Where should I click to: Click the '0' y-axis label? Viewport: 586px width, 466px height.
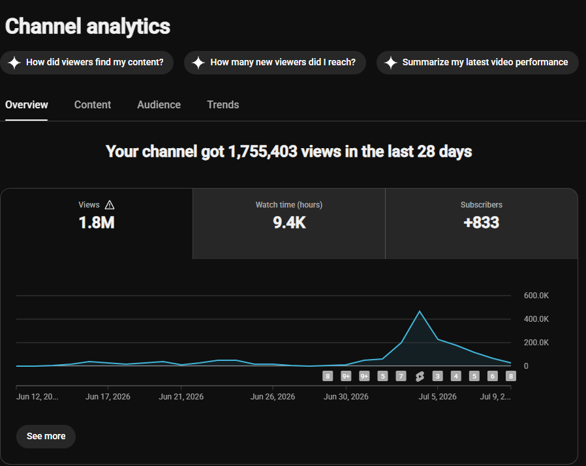(526, 366)
